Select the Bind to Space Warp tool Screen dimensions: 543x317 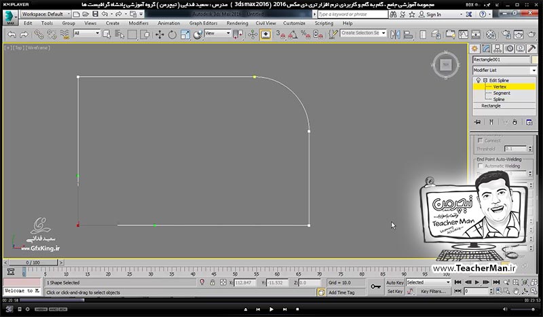64,35
